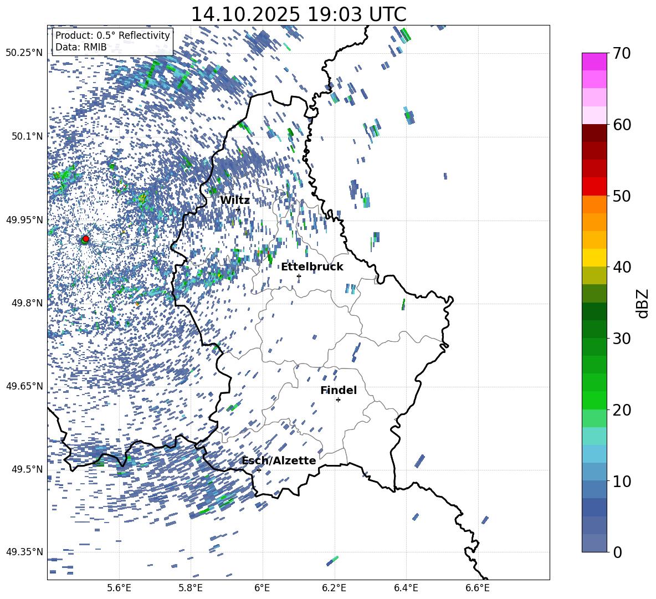The height and width of the screenshot is (599, 656).
Task: Click the title 14.10.2025 19:03 UTC
Action: tap(299, 14)
